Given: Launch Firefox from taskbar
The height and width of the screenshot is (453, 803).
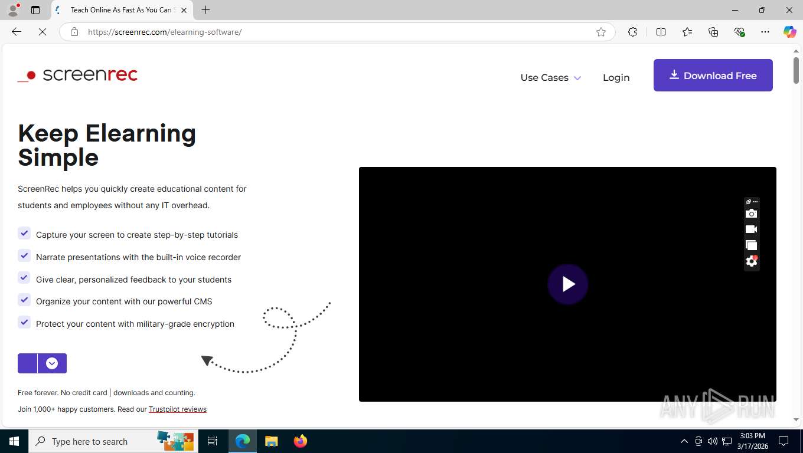Looking at the screenshot, I should tap(301, 441).
